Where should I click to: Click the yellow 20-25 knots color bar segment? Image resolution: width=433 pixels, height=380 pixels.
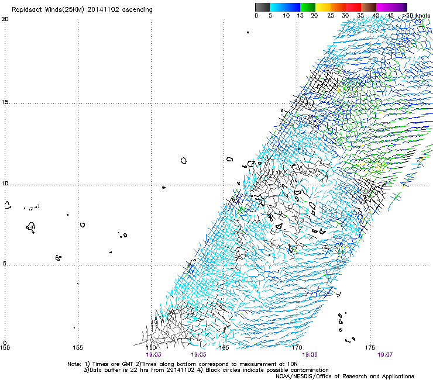click(x=323, y=7)
